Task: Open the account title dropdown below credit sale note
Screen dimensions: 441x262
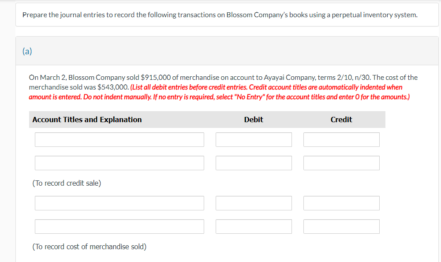Action: [x=119, y=203]
